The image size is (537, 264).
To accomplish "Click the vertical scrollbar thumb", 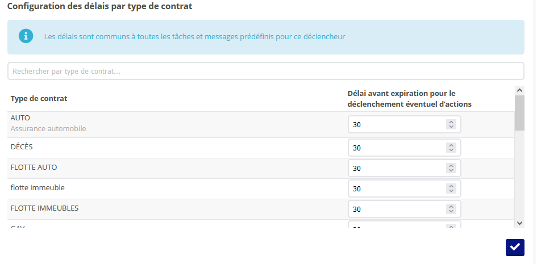I will [519, 112].
